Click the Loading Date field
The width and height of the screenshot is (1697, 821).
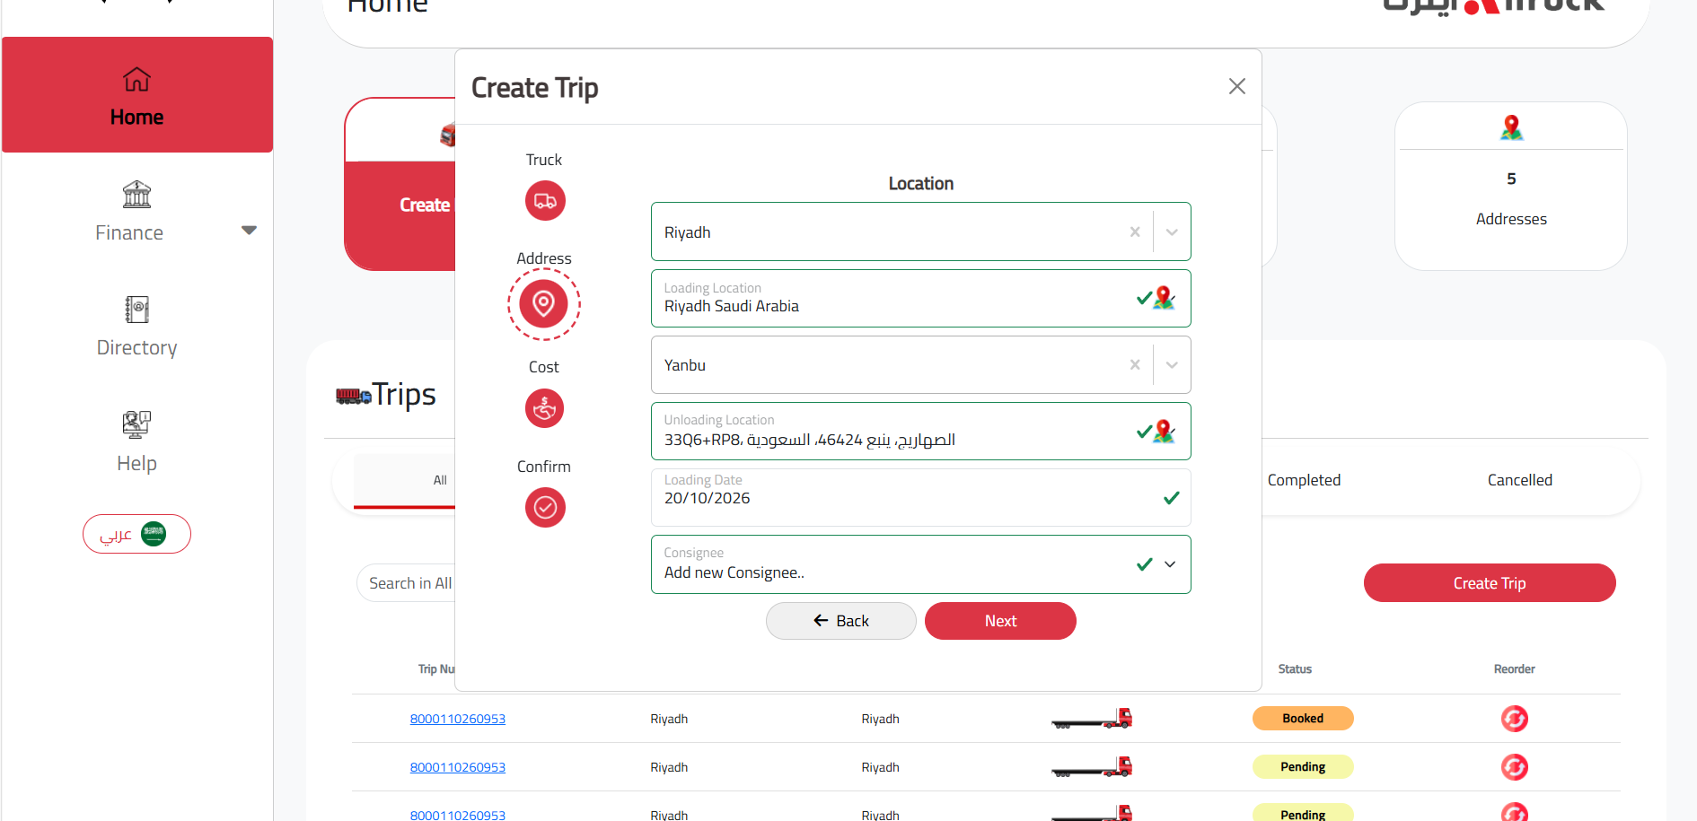click(921, 497)
